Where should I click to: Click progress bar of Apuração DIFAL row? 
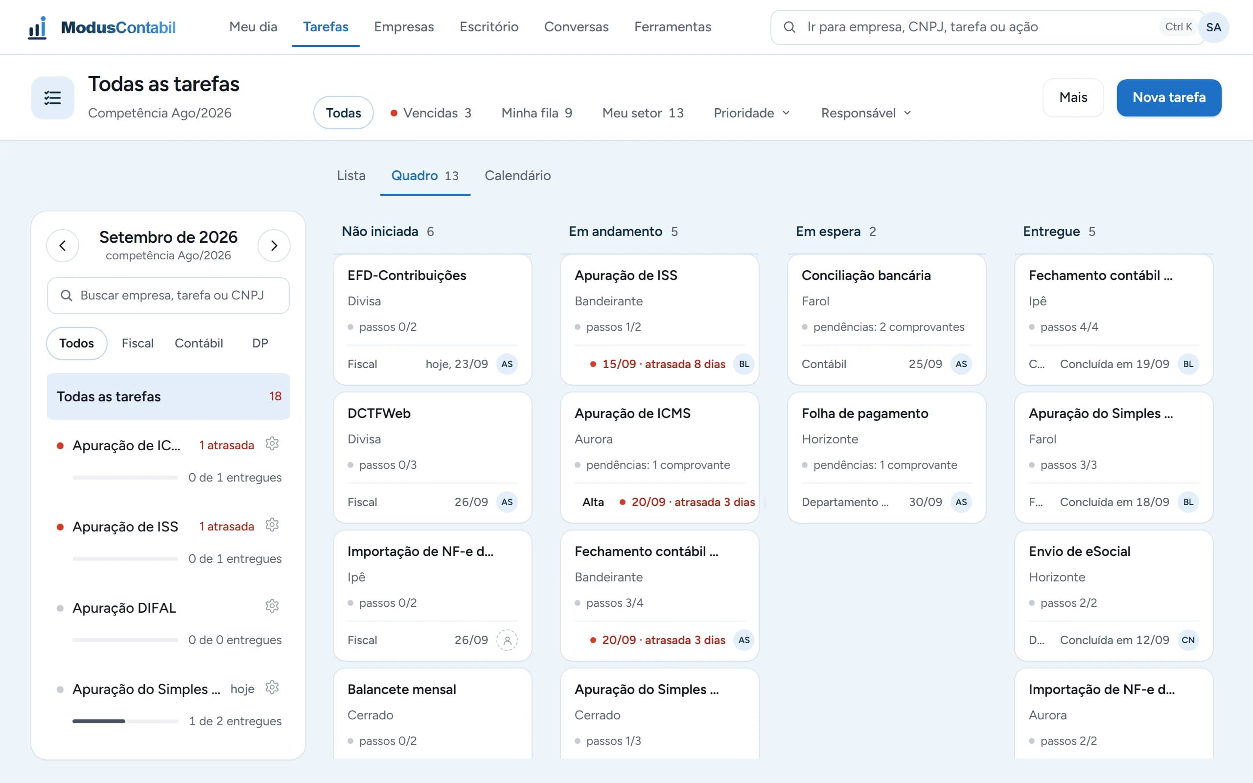coord(125,640)
